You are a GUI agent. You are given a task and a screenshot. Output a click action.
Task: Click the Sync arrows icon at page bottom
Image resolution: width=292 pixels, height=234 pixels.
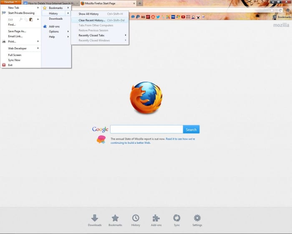coord(177,218)
